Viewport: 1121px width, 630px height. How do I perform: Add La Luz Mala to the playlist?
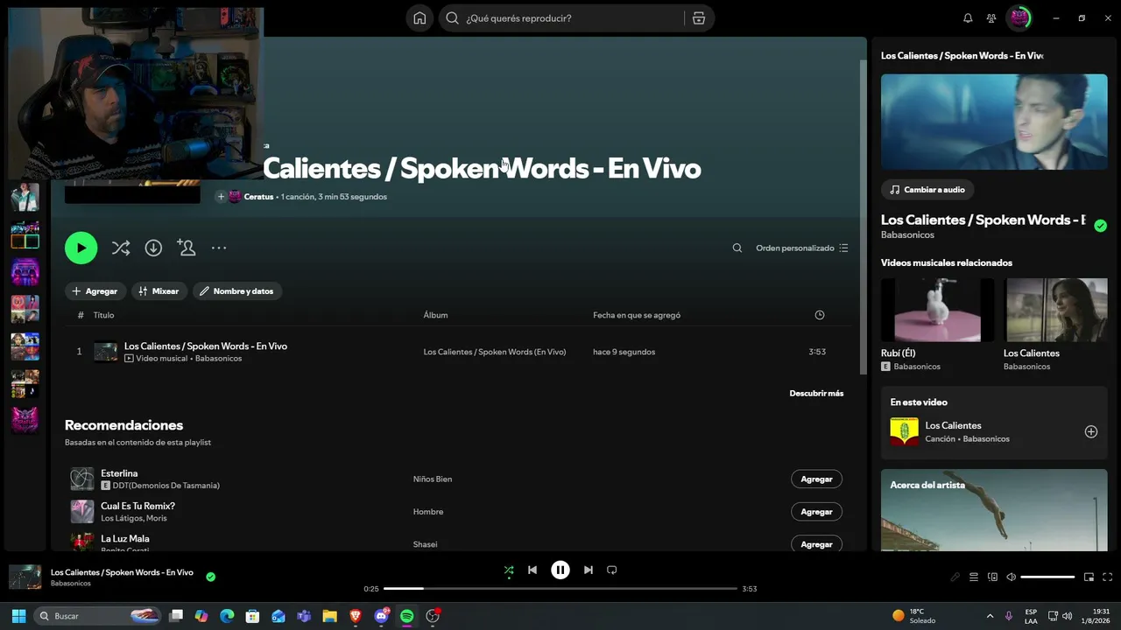tap(816, 543)
